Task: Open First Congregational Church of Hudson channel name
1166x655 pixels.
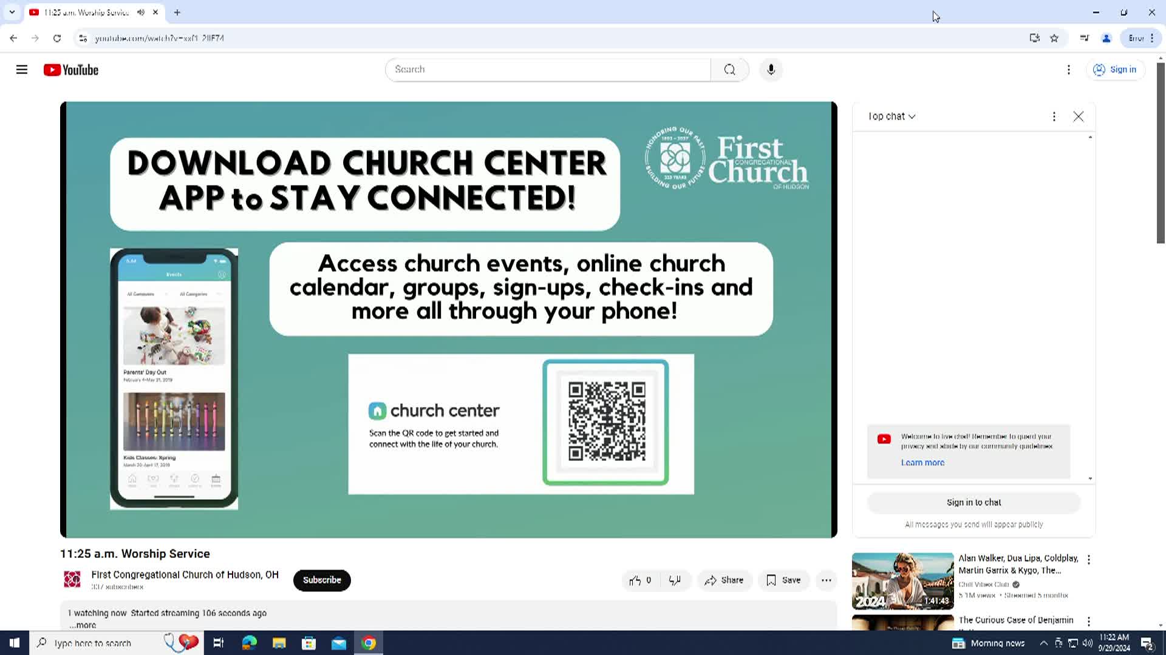Action: point(185,574)
